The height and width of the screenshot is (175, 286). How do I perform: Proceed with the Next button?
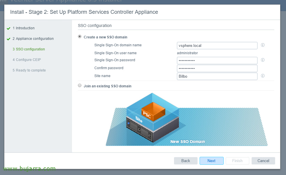coord(212,161)
